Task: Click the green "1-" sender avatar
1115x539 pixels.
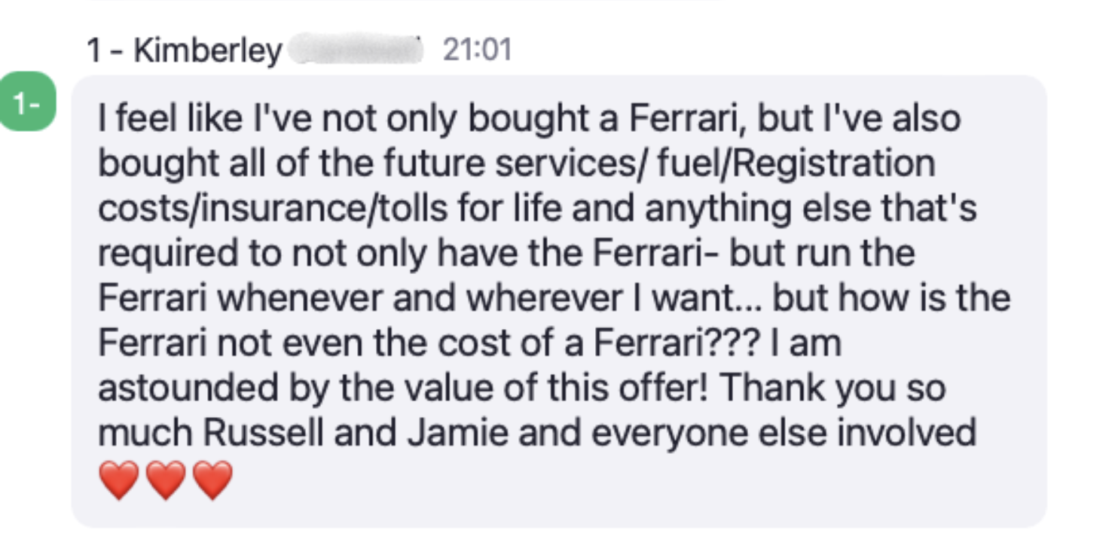Action: click(28, 103)
